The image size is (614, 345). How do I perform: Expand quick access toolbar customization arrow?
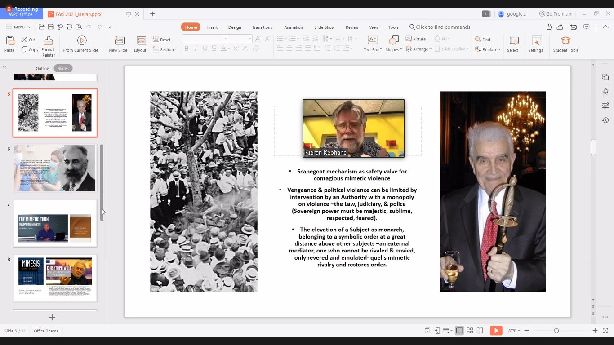tap(110, 27)
